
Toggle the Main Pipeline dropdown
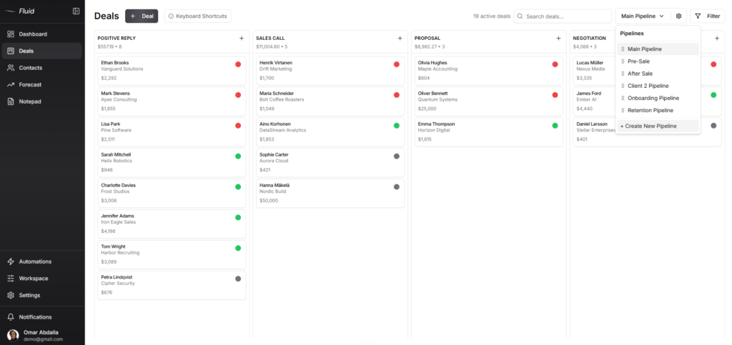tap(643, 16)
